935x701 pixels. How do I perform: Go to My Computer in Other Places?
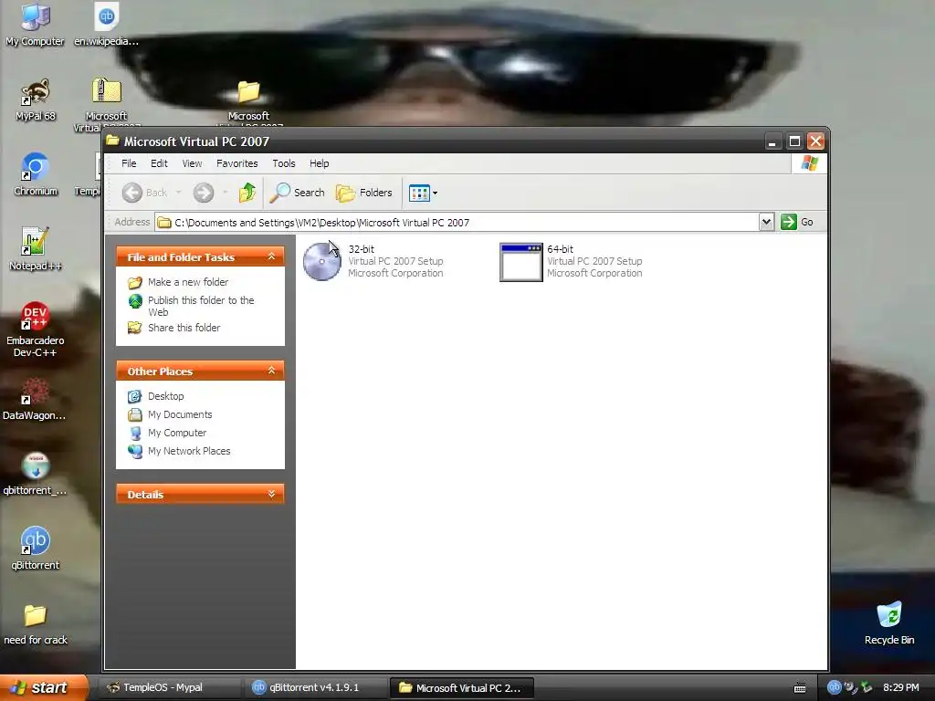[176, 433]
